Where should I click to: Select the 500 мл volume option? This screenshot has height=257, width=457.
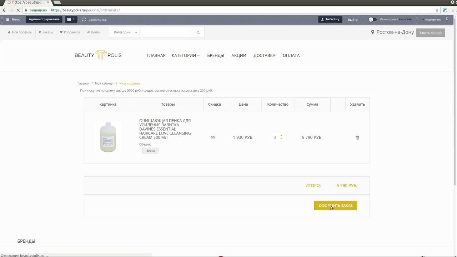(151, 151)
